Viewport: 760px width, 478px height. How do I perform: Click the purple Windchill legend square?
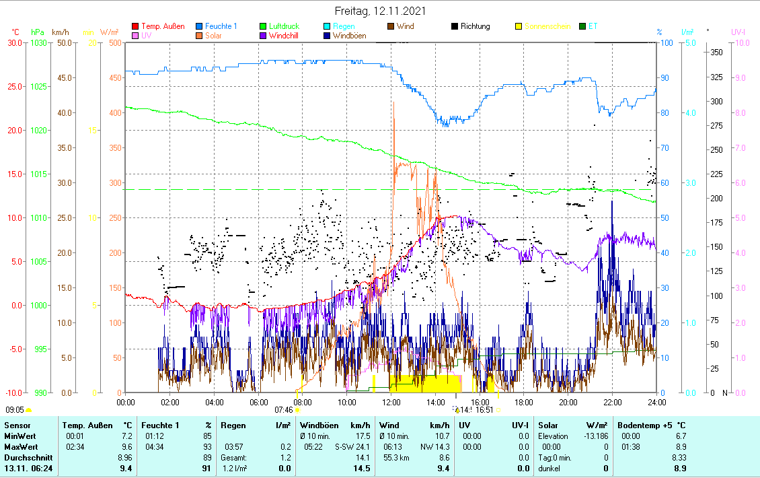pos(264,36)
